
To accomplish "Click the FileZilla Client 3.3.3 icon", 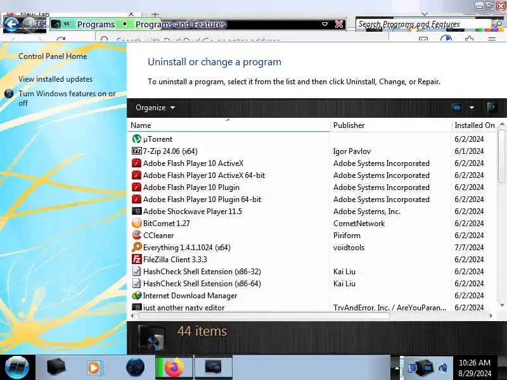I will 136,260.
